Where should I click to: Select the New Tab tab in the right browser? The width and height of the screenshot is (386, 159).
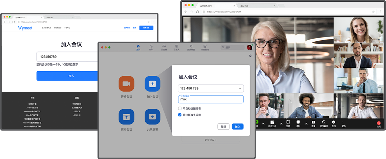pyautogui.click(x=257, y=6)
